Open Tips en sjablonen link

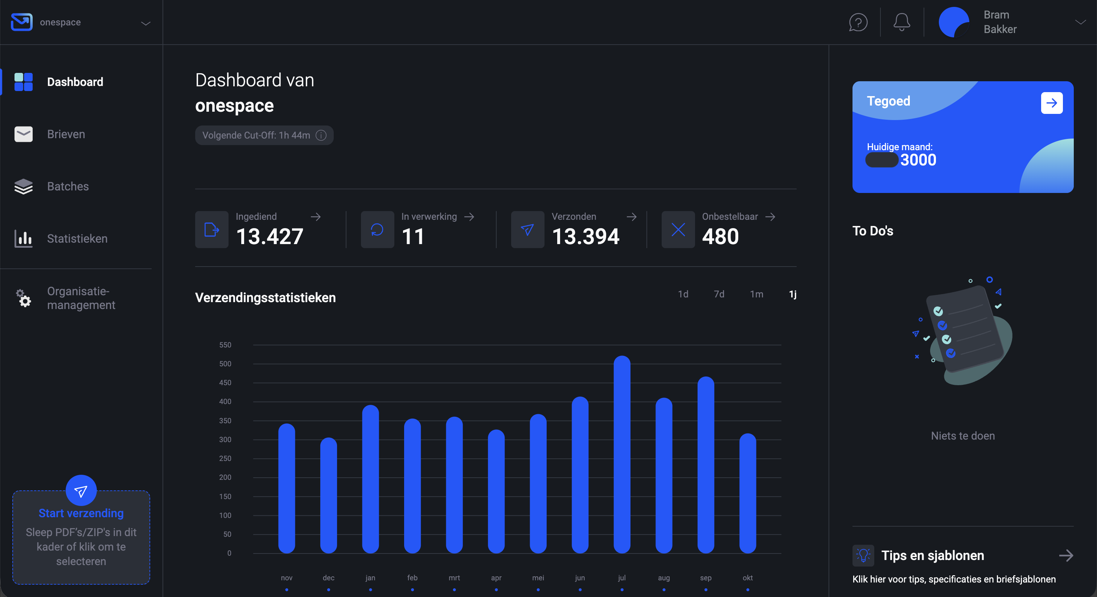point(933,555)
